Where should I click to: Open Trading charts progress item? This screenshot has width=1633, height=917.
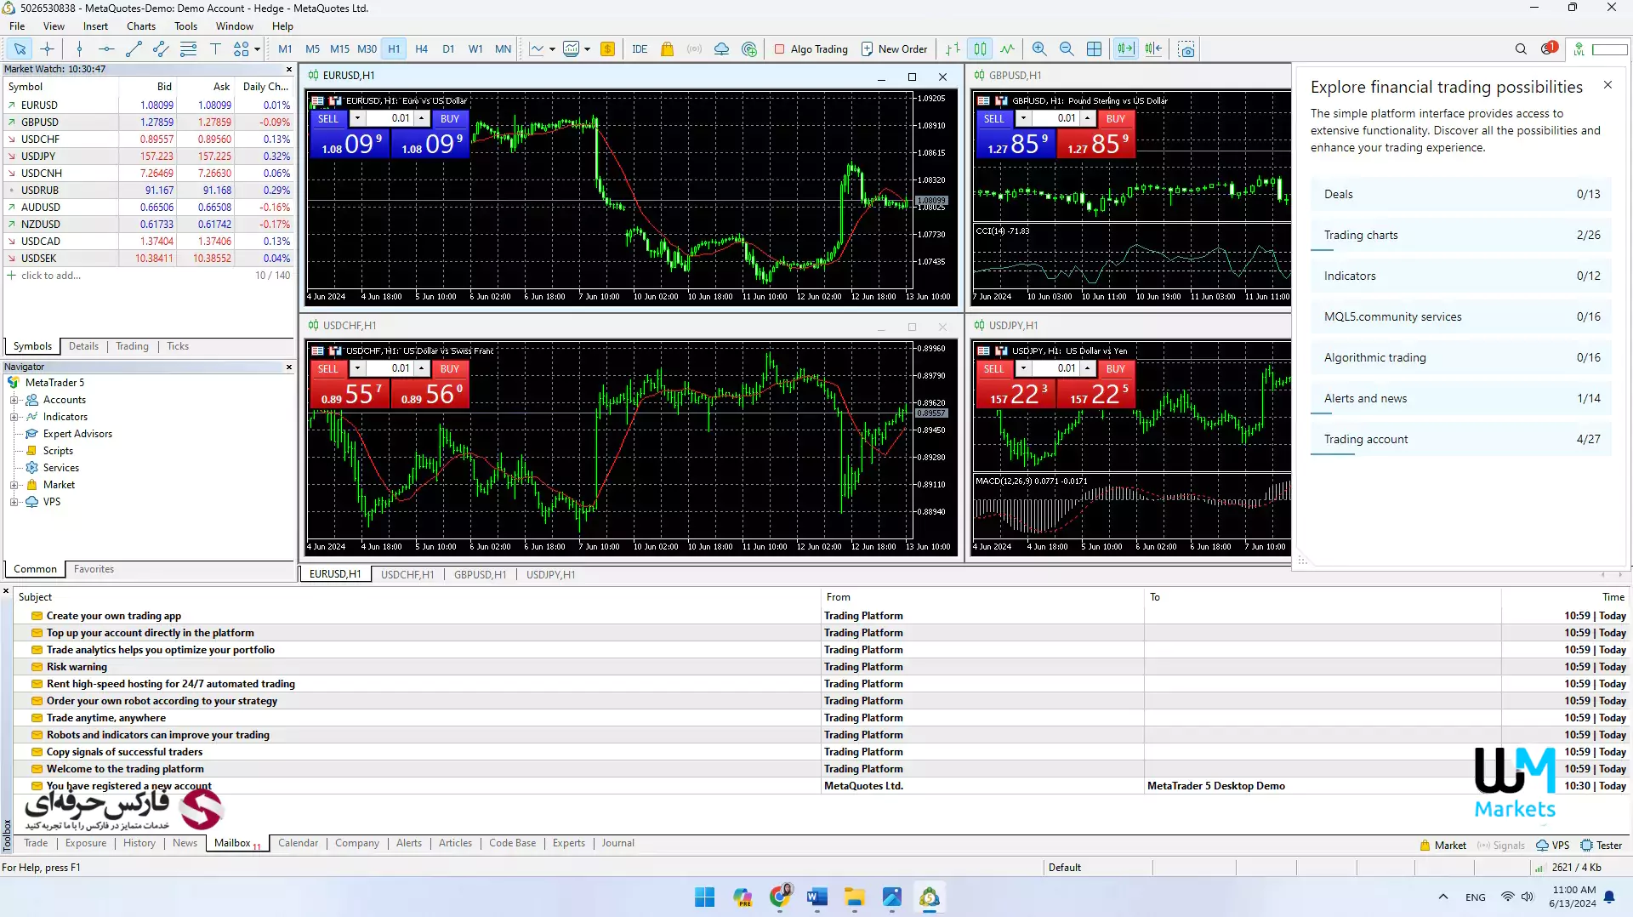click(1461, 236)
